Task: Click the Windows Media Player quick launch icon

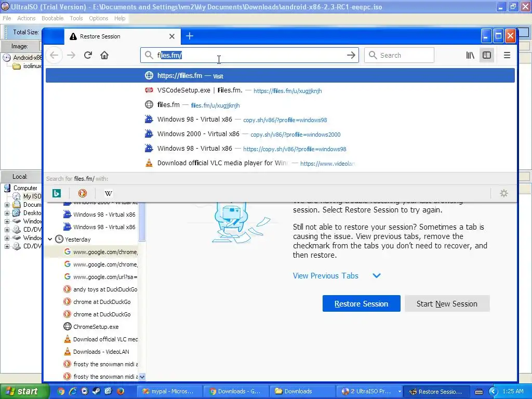Action: (85, 391)
